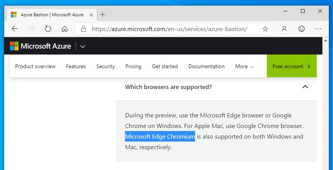The image size is (333, 170).
Task: Expand dropdown chevron beside Microsoft Azure logo
Action: (83, 46)
